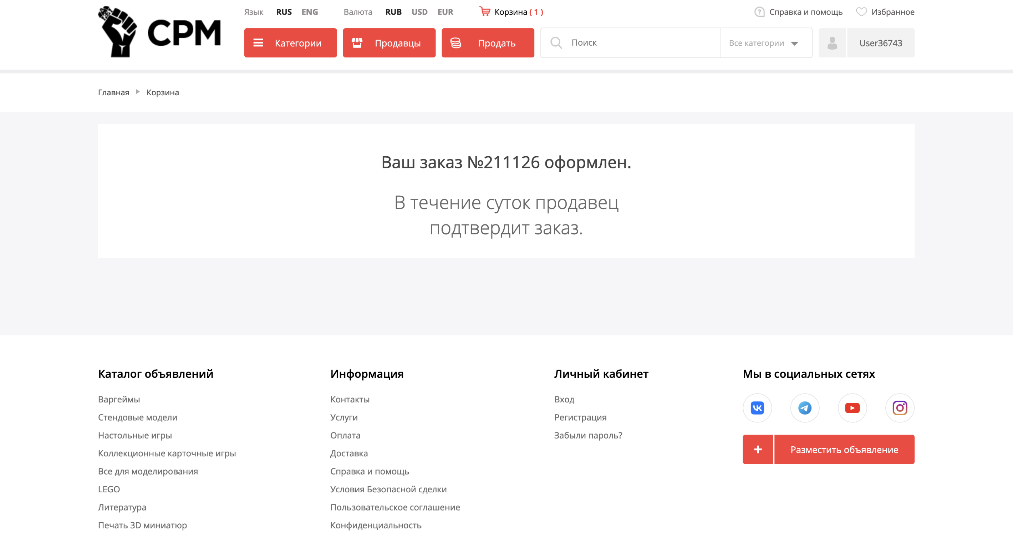Open Печать 3D миниатюр link

click(x=142, y=525)
